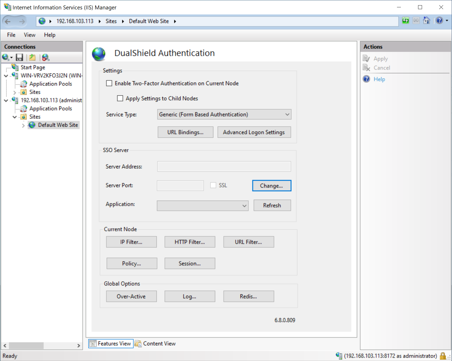Toggle the SSL checkbox
Viewport: 452px width, 361px height.
click(213, 185)
